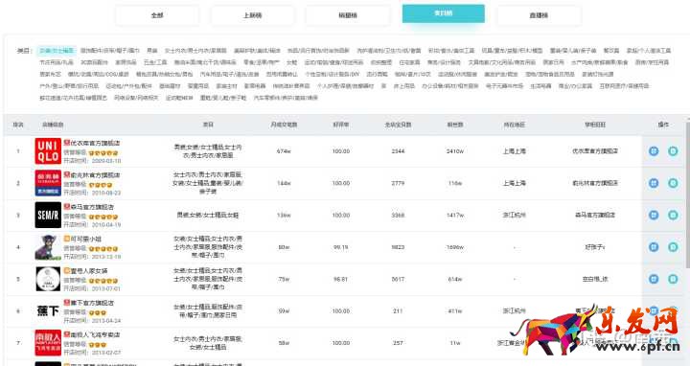Open the 森马官方旗舰店 store name link
The height and width of the screenshot is (366, 690).
click(x=92, y=207)
